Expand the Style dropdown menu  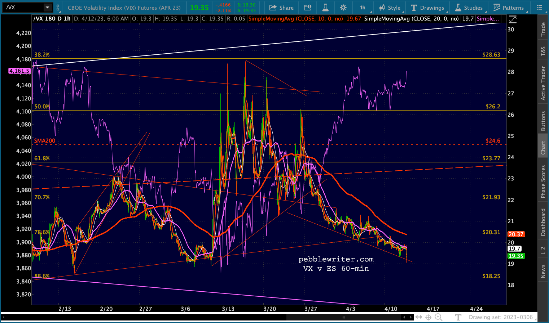pos(390,8)
